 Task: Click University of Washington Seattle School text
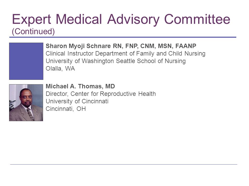[x=116, y=61]
